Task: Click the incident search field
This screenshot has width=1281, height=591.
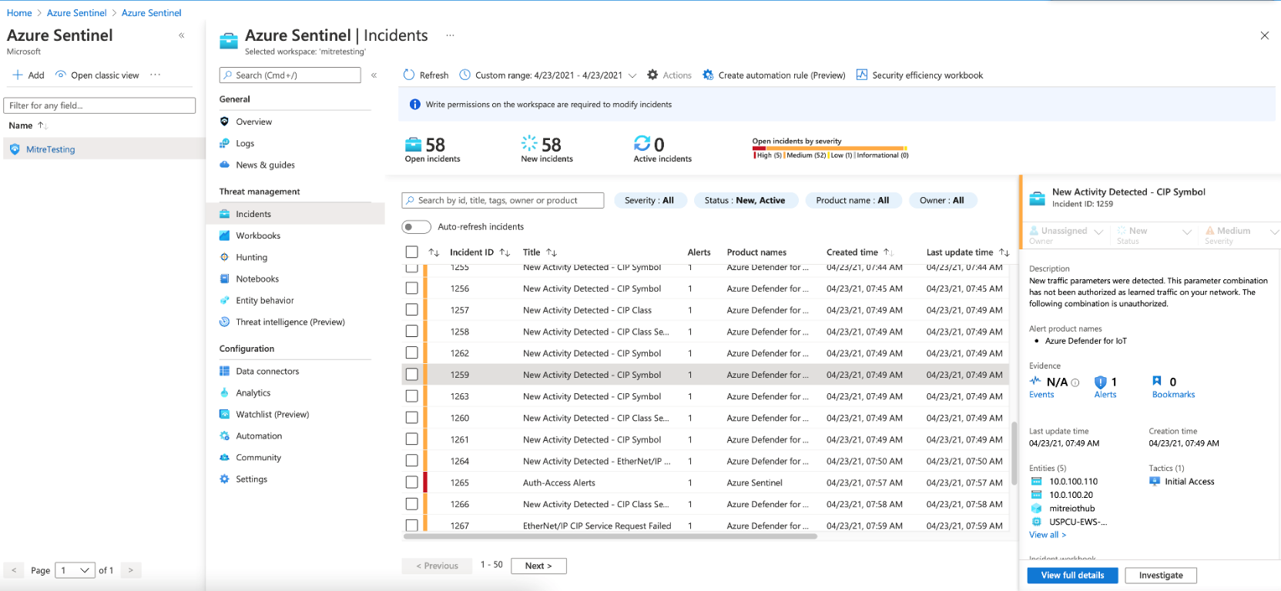Action: coord(503,200)
